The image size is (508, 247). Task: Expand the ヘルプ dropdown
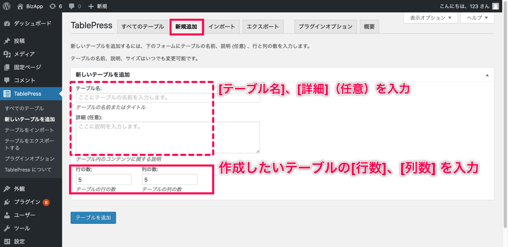(x=477, y=18)
